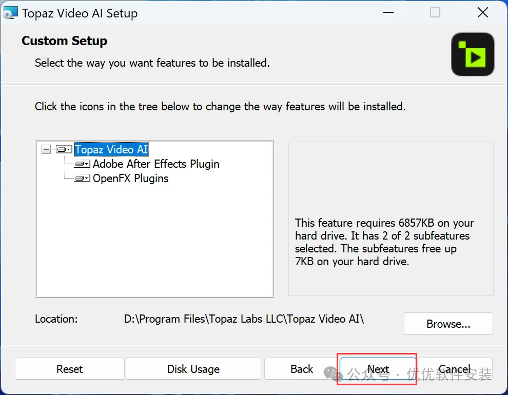Open Disk Usage dialog
The height and width of the screenshot is (395, 508).
click(193, 369)
